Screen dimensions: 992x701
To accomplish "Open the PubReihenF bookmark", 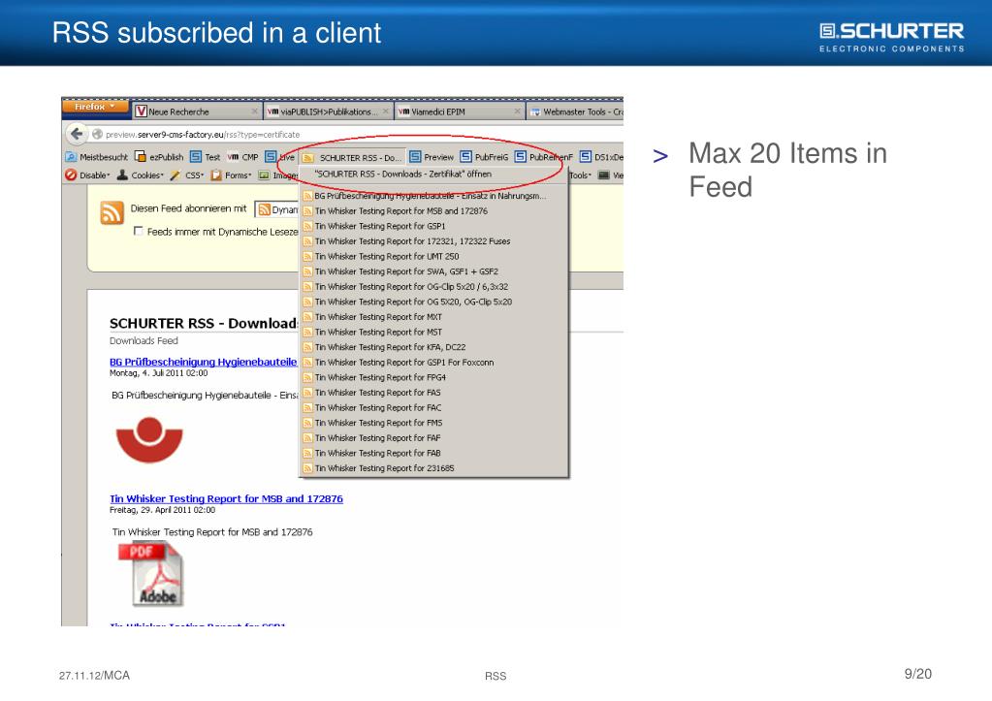I will [x=543, y=157].
